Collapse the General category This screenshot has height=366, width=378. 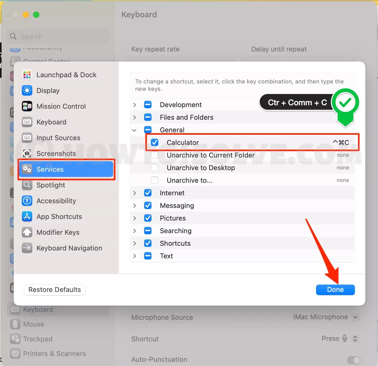tap(134, 130)
